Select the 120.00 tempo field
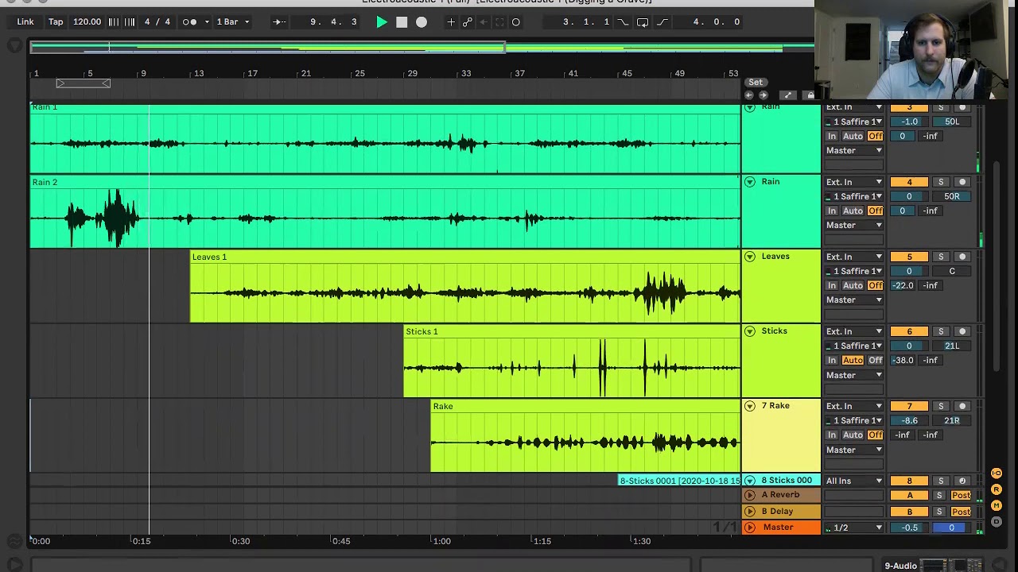This screenshot has width=1018, height=572. 87,22
